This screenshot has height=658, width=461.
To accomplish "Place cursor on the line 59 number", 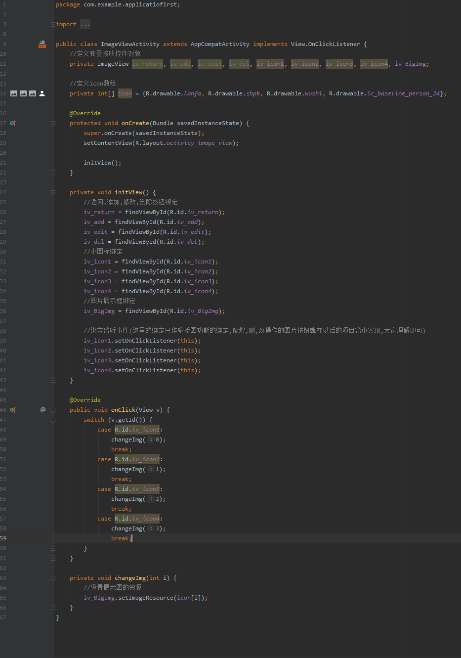I will coord(3,538).
